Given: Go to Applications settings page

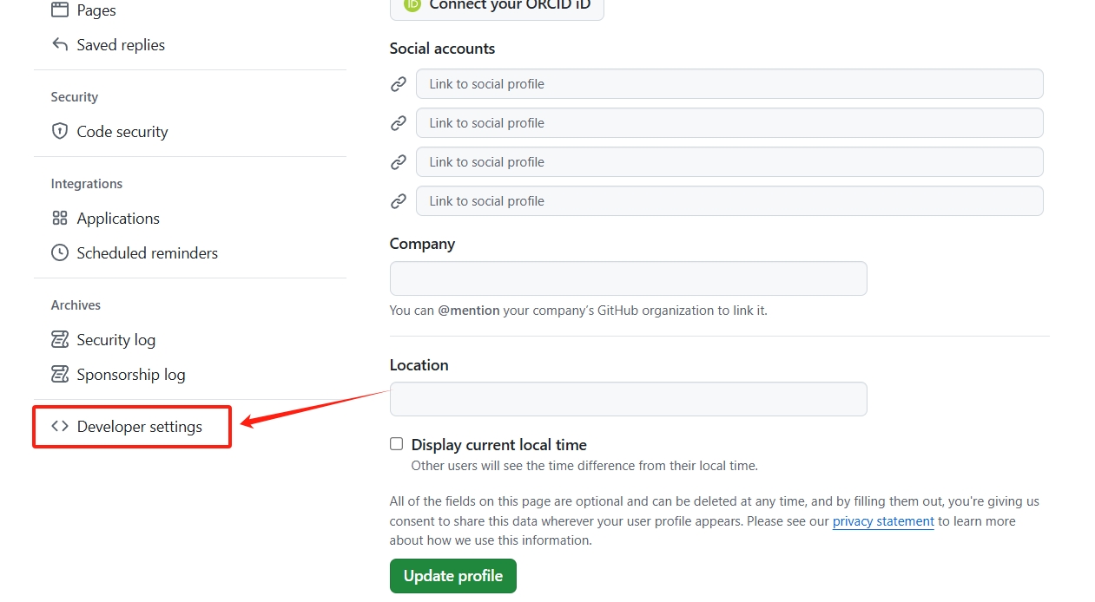Looking at the screenshot, I should [x=118, y=219].
